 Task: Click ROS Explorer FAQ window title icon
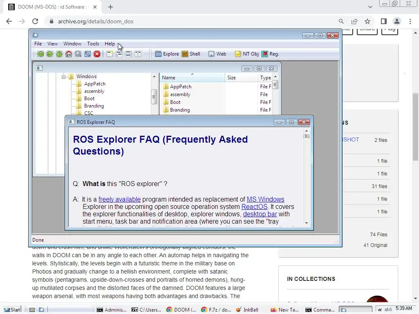[72, 122]
